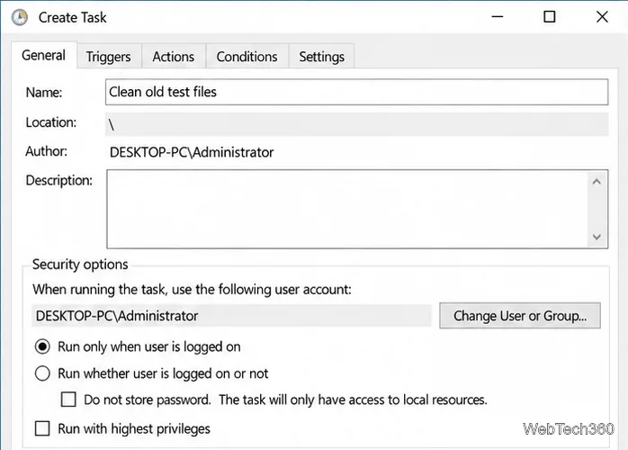Click the Author value DESKTOP-PC\Administrator
628x450 pixels.
[192, 152]
